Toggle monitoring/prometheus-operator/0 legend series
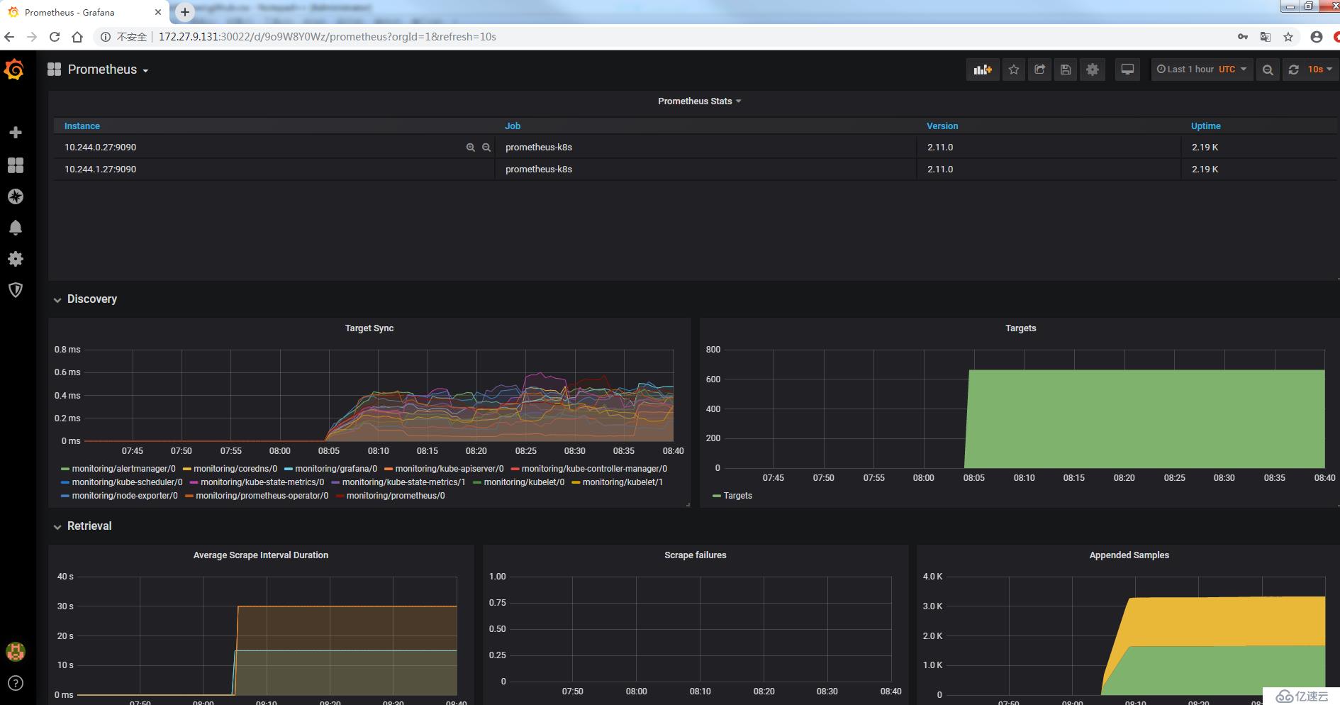 (x=262, y=496)
